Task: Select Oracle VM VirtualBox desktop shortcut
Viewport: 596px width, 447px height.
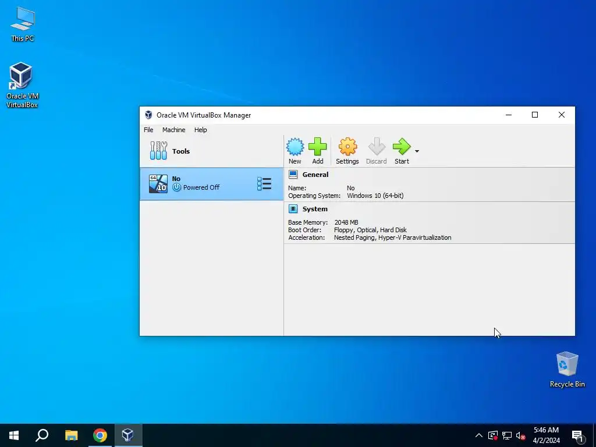Action: (22, 85)
